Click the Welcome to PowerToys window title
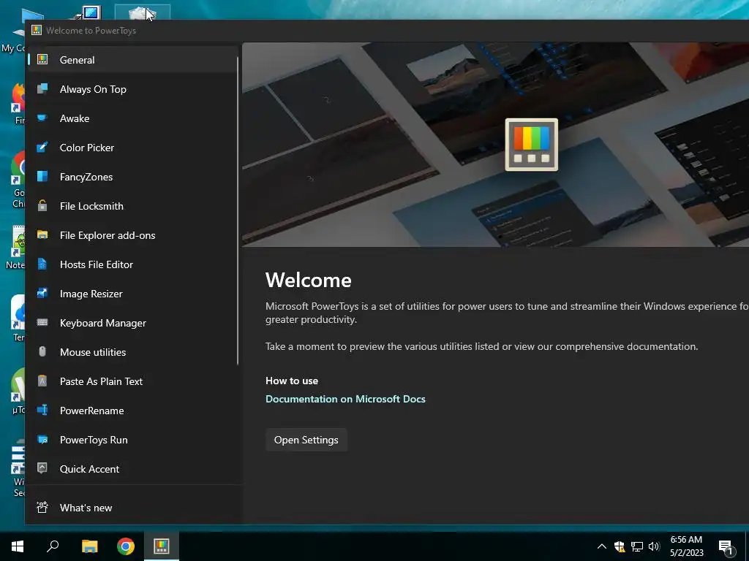 click(91, 30)
